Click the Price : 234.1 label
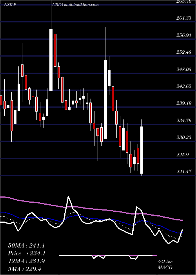Image resolution: width=196 pixels, height=275 pixels. (27, 253)
